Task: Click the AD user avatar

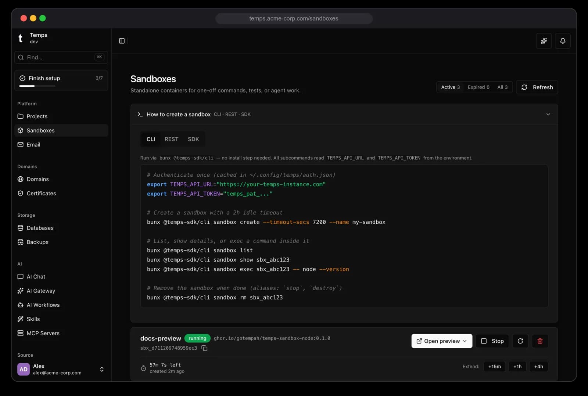Action: (x=24, y=369)
